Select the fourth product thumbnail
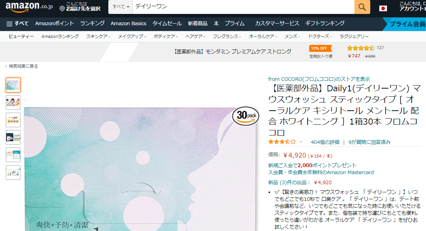 13,137
